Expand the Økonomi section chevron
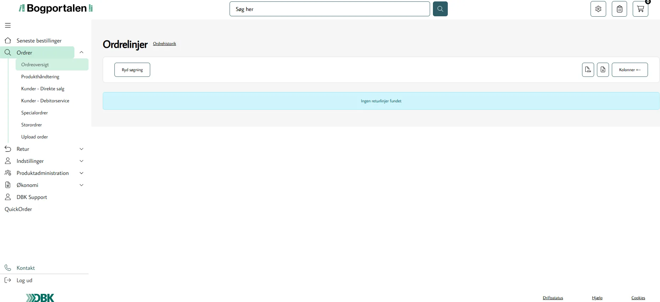 81,185
